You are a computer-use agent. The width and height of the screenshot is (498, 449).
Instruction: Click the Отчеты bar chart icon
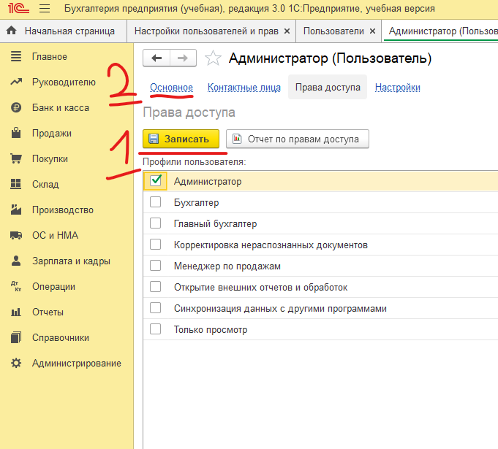click(16, 312)
